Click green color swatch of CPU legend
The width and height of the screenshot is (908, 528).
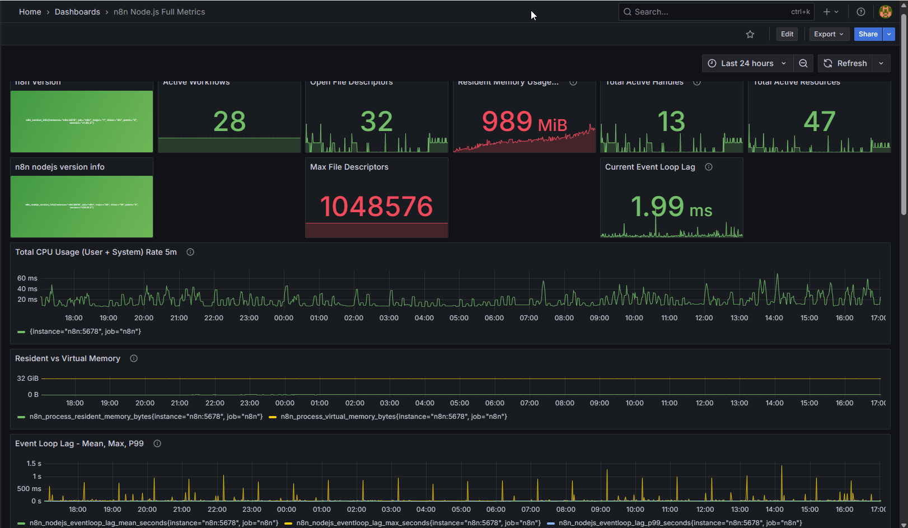(21, 332)
